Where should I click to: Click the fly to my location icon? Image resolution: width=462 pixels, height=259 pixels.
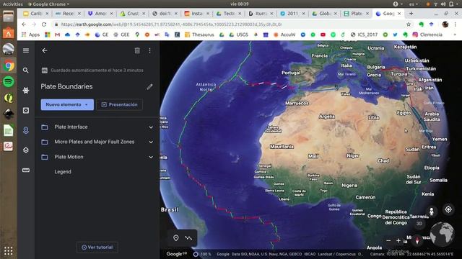coord(448,209)
